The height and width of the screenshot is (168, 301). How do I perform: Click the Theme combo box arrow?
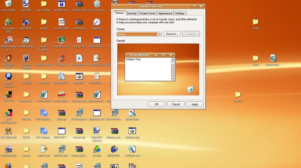pyautogui.click(x=160, y=34)
